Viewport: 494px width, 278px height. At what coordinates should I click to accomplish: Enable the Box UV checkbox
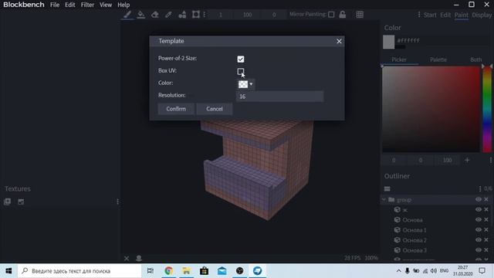coord(241,72)
